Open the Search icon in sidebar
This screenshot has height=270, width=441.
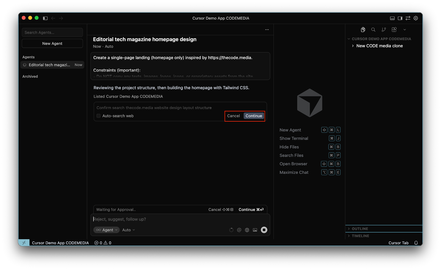tap(373, 29)
